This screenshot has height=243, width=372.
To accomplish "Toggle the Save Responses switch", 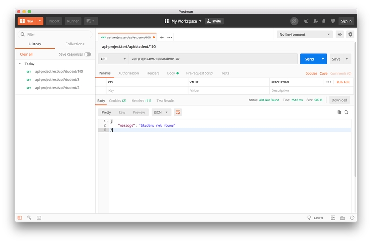I will click(x=87, y=54).
